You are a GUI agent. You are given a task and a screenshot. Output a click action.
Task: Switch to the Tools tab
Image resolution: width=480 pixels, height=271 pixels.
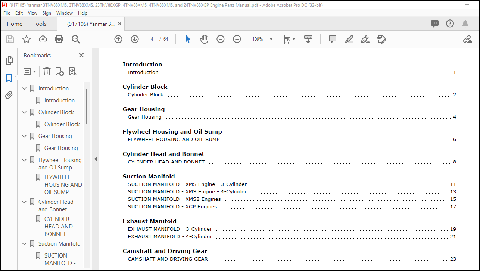pyautogui.click(x=40, y=24)
